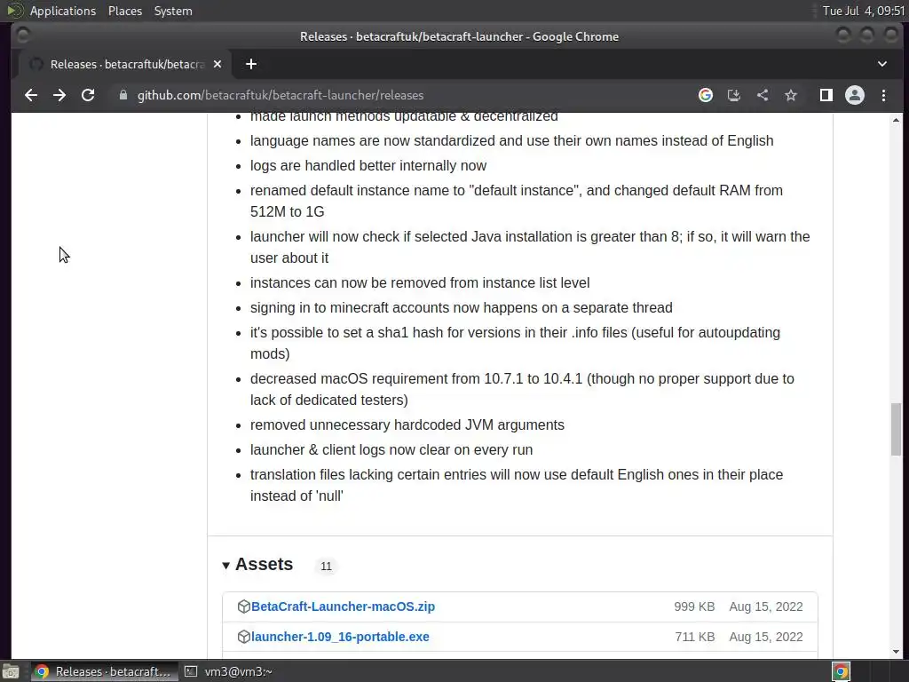Download launcher-1.09_16-portable.exe
The image size is (909, 682).
click(x=340, y=637)
